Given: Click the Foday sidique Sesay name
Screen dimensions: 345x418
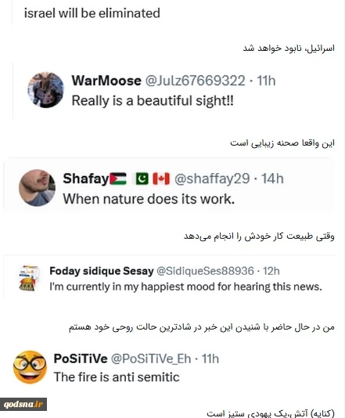Looking at the screenshot, I should point(102,271).
